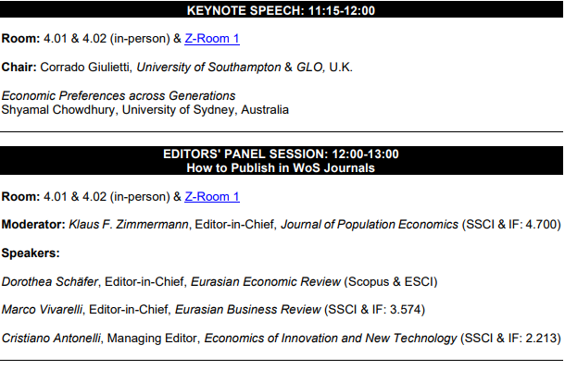
Task: Click the Eurasian Business Review journal name
Action: [x=248, y=310]
